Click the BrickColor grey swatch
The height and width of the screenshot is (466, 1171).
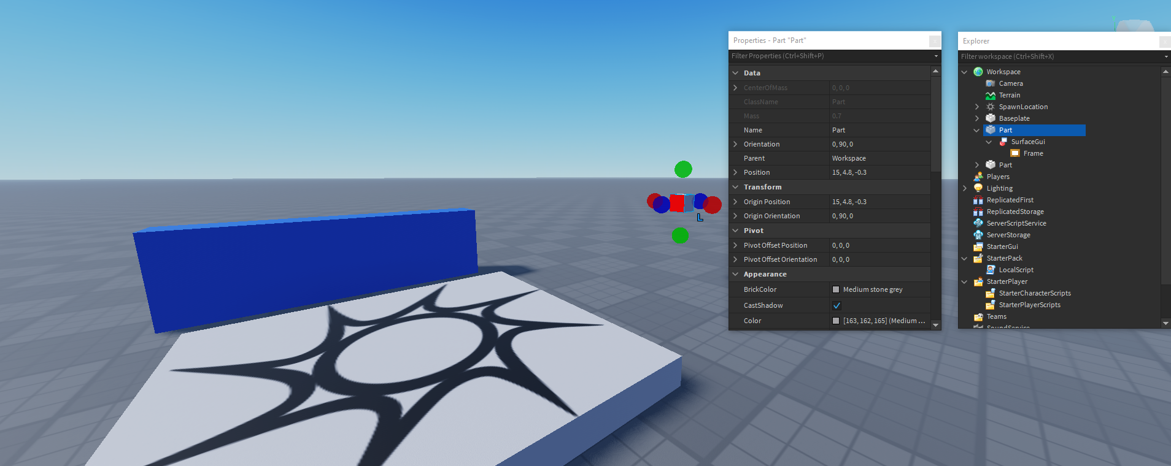836,289
